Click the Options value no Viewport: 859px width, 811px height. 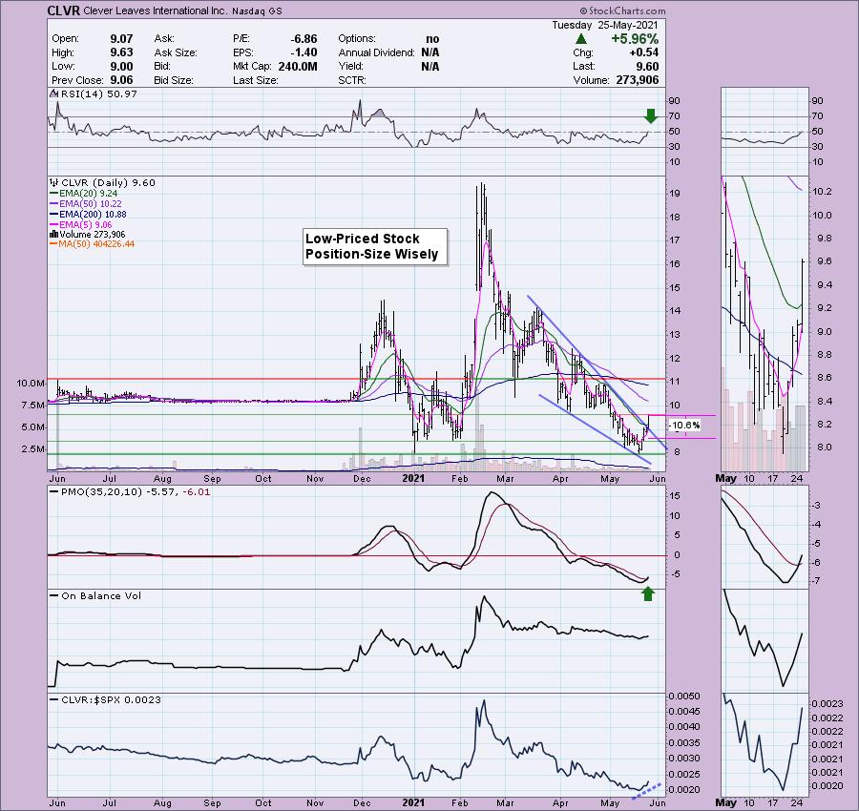pyautogui.click(x=432, y=39)
